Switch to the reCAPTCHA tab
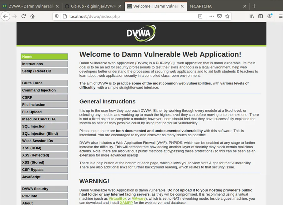This screenshot has height=205, width=283. pyautogui.click(x=218, y=6)
